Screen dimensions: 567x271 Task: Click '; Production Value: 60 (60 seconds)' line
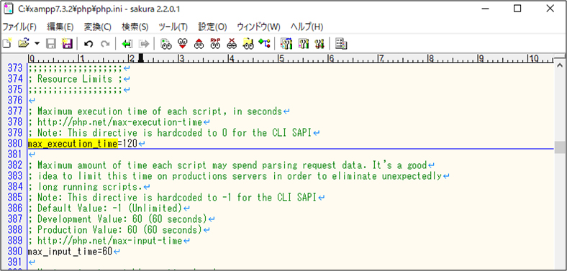pos(115,230)
